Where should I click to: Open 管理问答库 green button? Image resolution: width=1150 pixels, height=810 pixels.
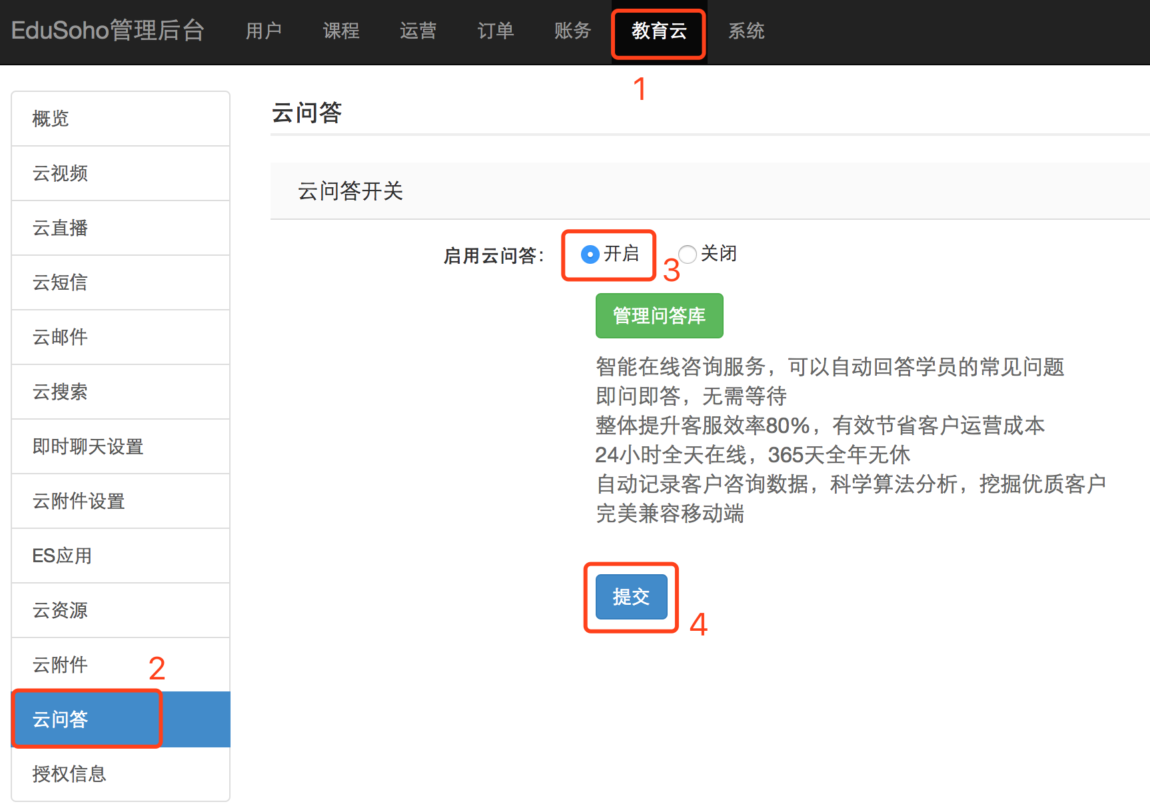pyautogui.click(x=659, y=316)
